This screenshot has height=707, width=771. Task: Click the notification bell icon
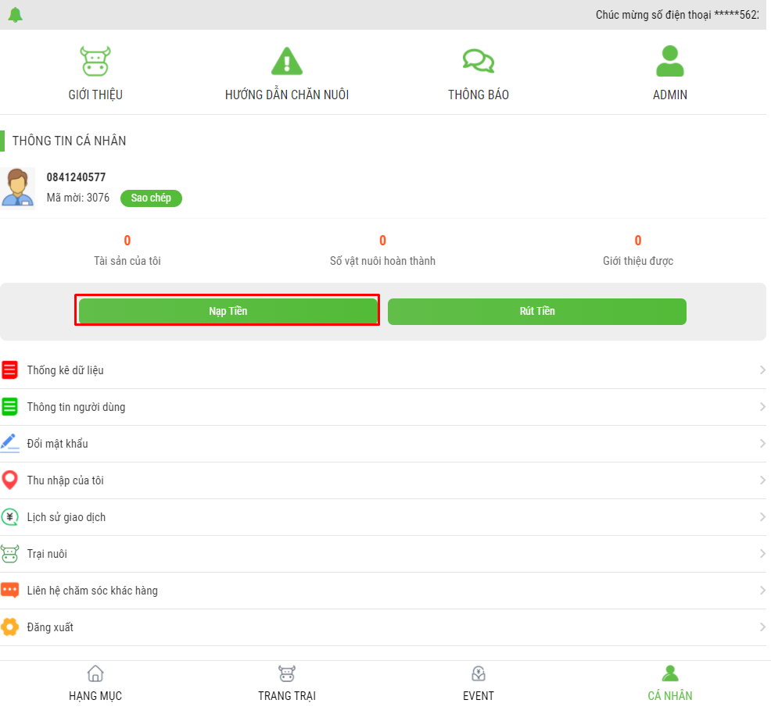click(15, 15)
